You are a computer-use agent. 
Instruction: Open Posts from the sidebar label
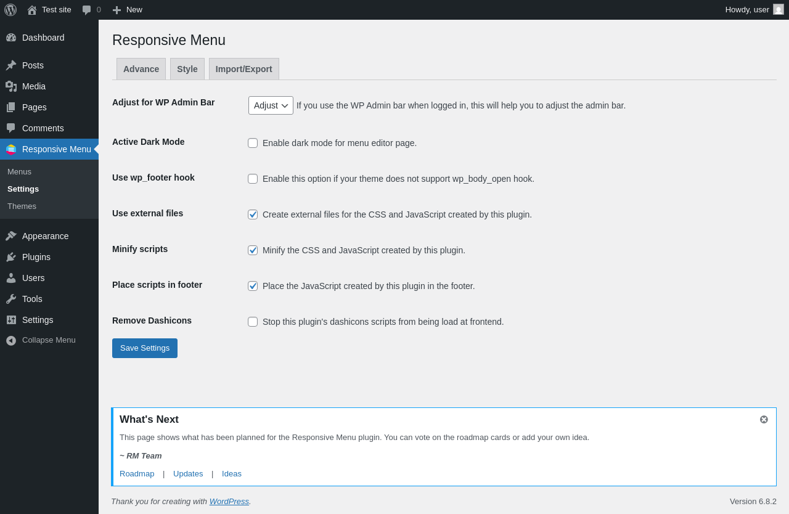[x=33, y=65]
